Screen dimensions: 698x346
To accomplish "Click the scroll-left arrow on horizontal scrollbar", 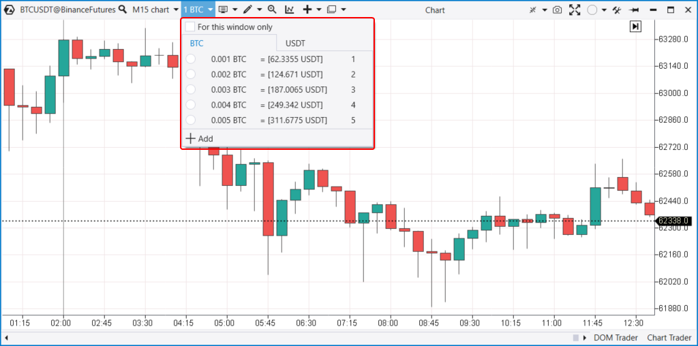I will coord(6,338).
